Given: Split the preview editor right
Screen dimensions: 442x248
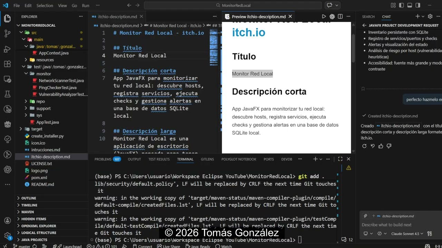Looking at the screenshot, I should tap(340, 17).
